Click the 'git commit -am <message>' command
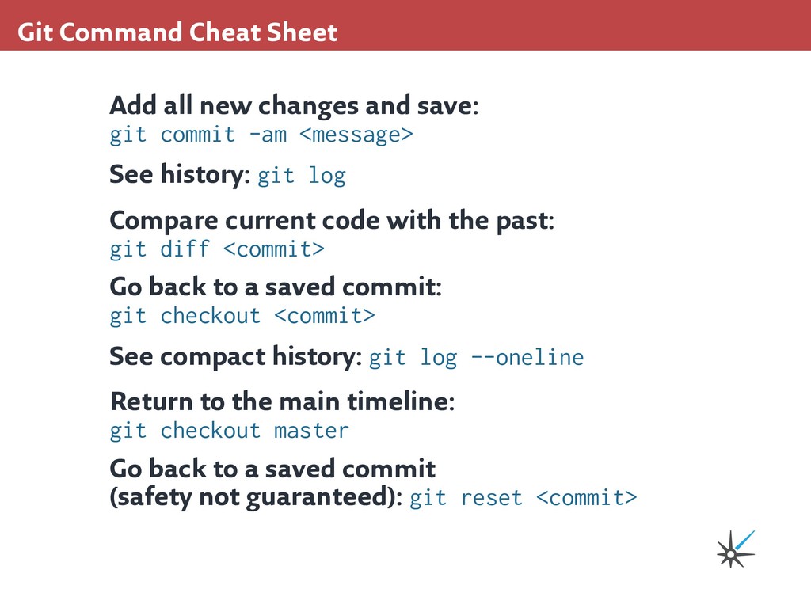The width and height of the screenshot is (811, 608). point(261,135)
